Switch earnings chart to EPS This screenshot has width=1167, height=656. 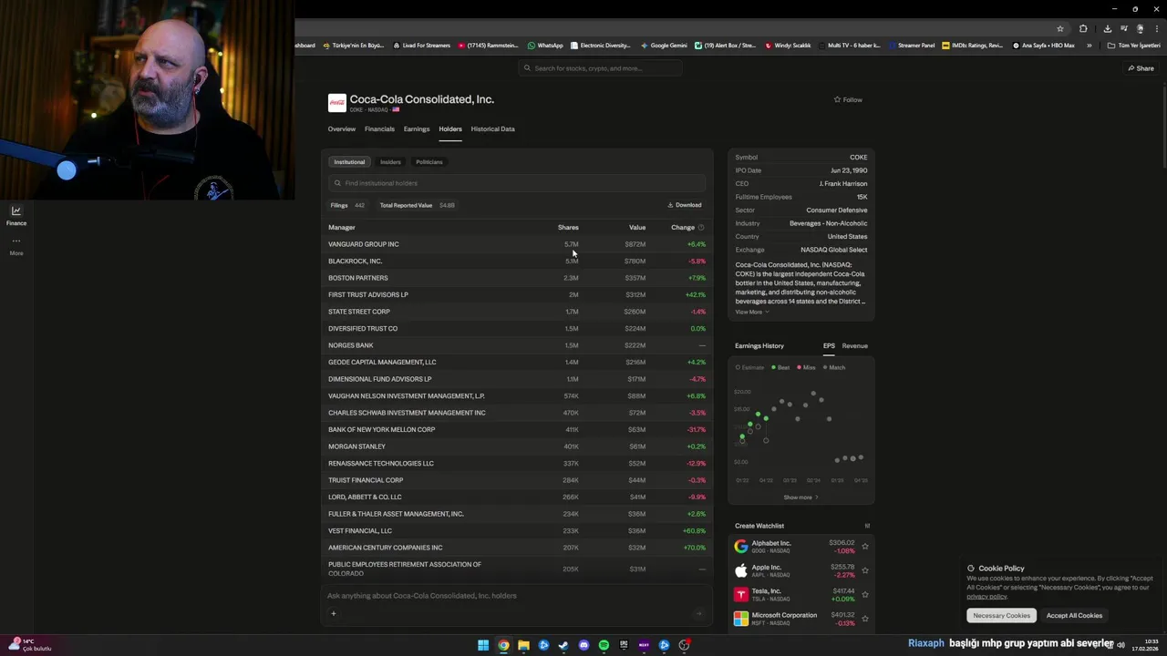pos(829,346)
